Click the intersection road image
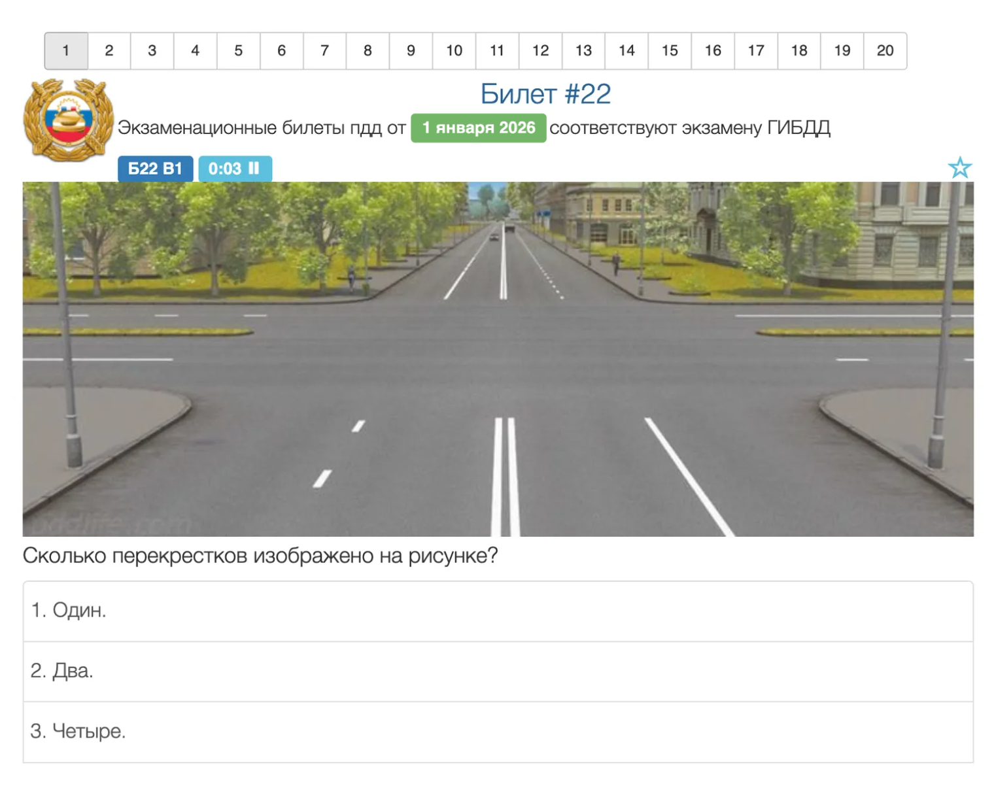This screenshot has height=795, width=994. (x=498, y=359)
